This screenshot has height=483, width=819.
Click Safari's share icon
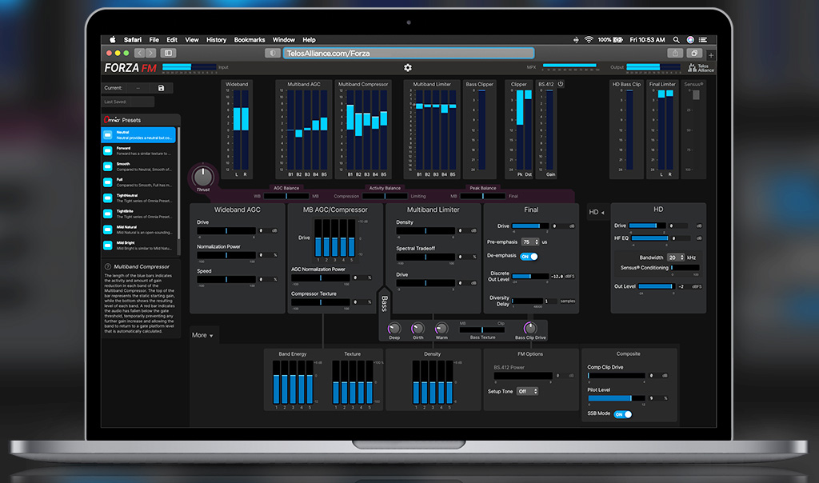pyautogui.click(x=675, y=54)
